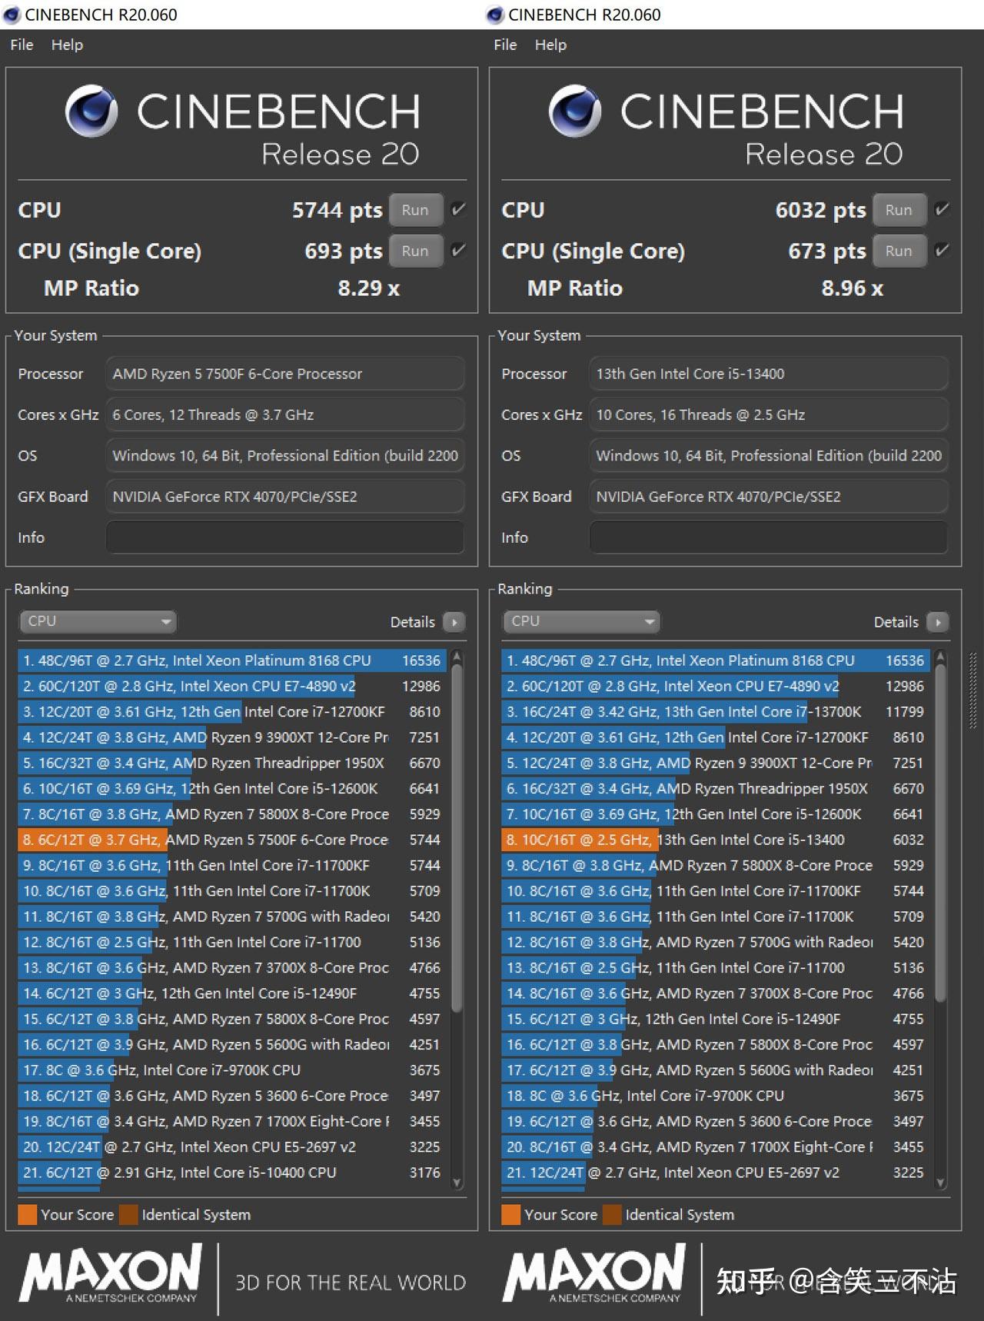The height and width of the screenshot is (1321, 984).
Task: Open File menu in right Cinebench window
Action: coord(505,45)
